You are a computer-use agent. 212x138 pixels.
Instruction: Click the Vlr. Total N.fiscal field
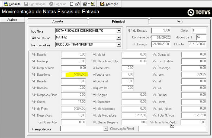194,115
